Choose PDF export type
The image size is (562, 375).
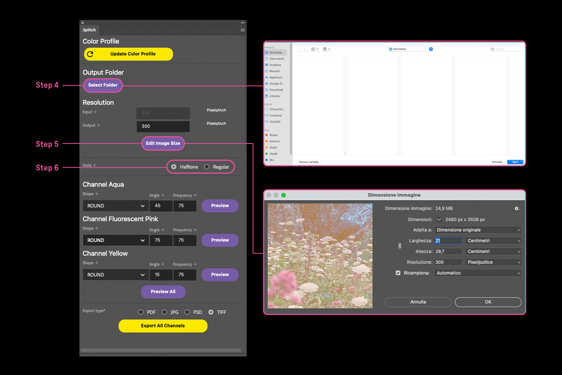point(141,312)
